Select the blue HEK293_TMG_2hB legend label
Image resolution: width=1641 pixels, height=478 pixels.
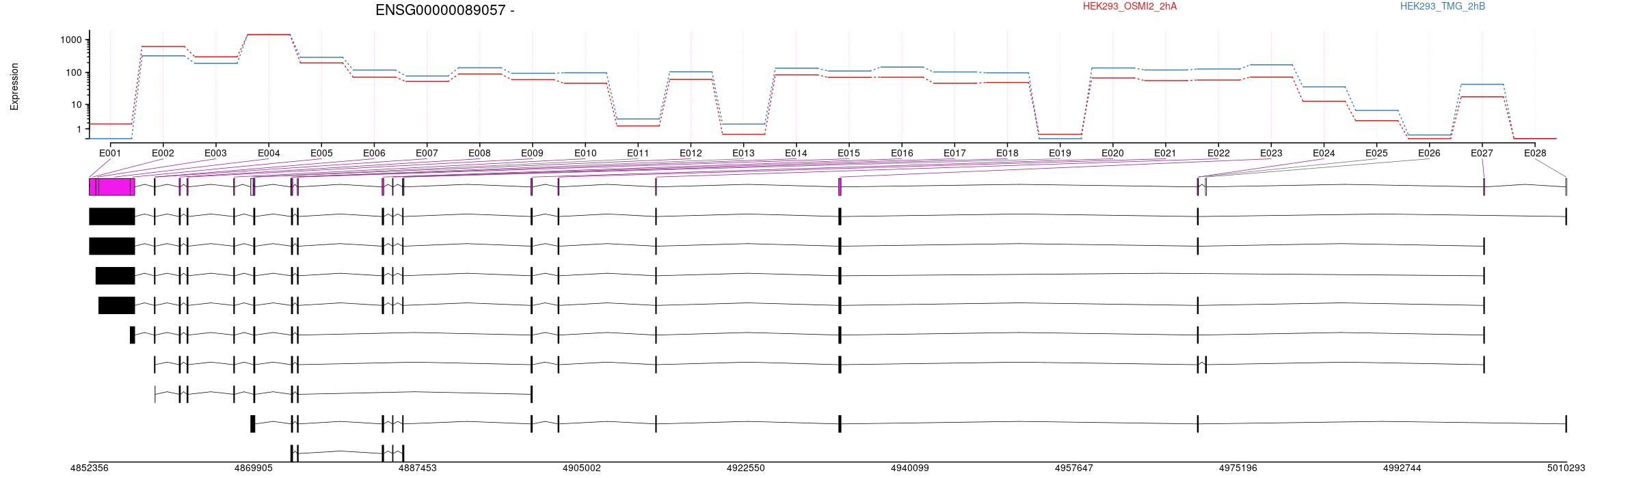[x=1442, y=7]
